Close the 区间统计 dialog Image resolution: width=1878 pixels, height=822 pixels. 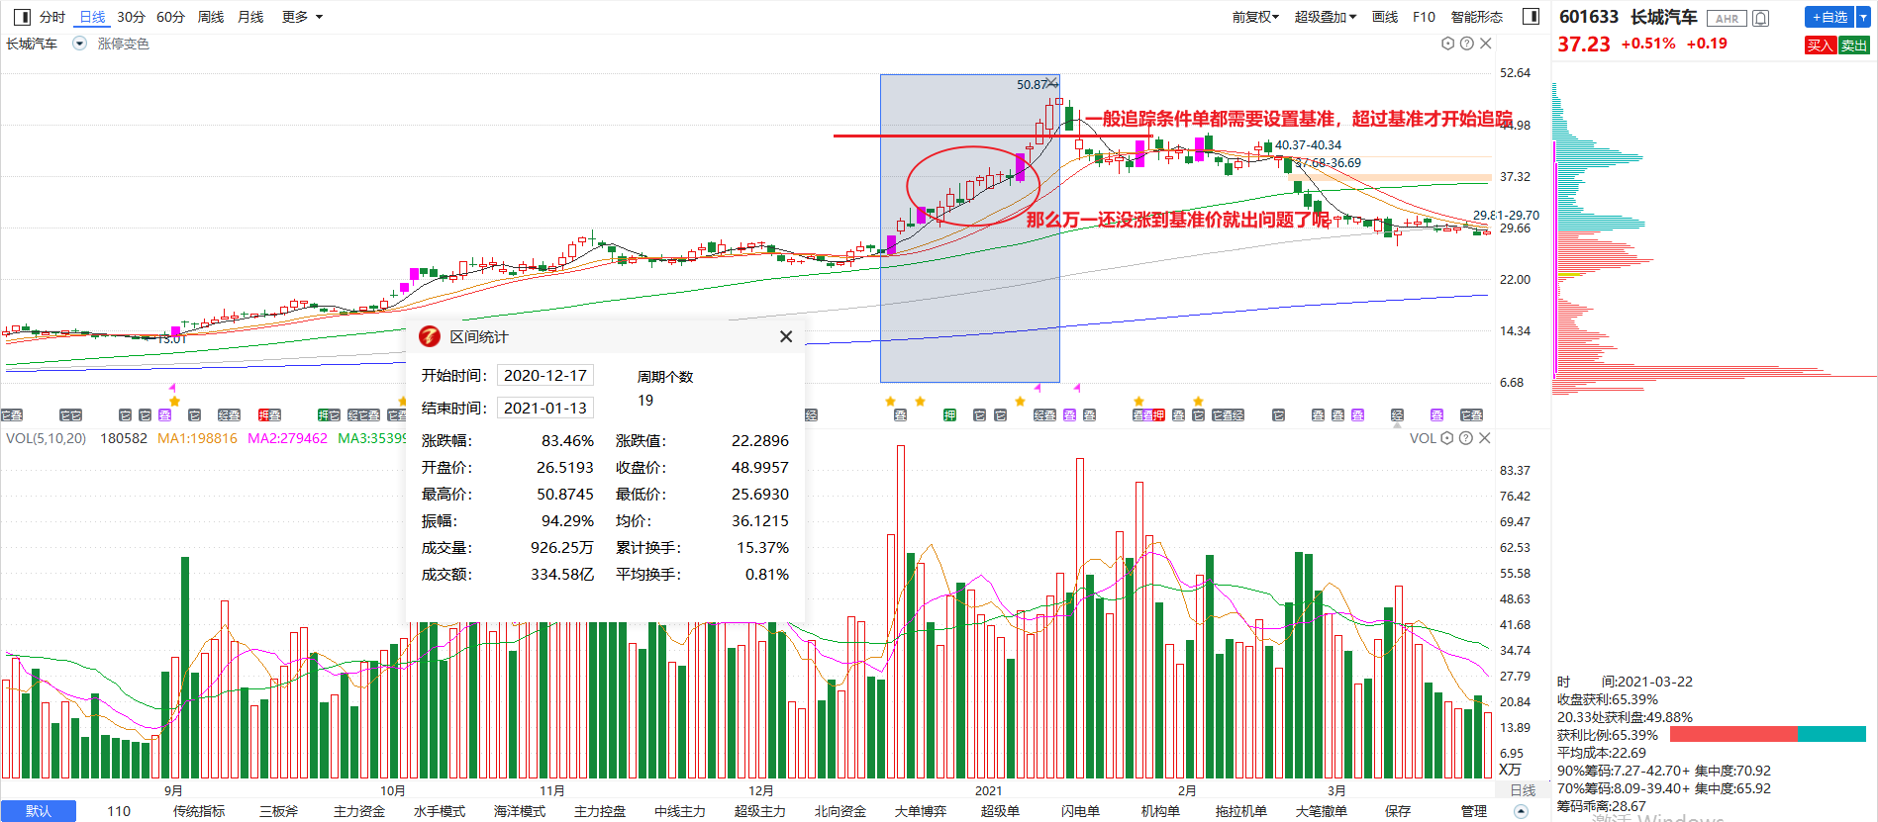tap(786, 336)
